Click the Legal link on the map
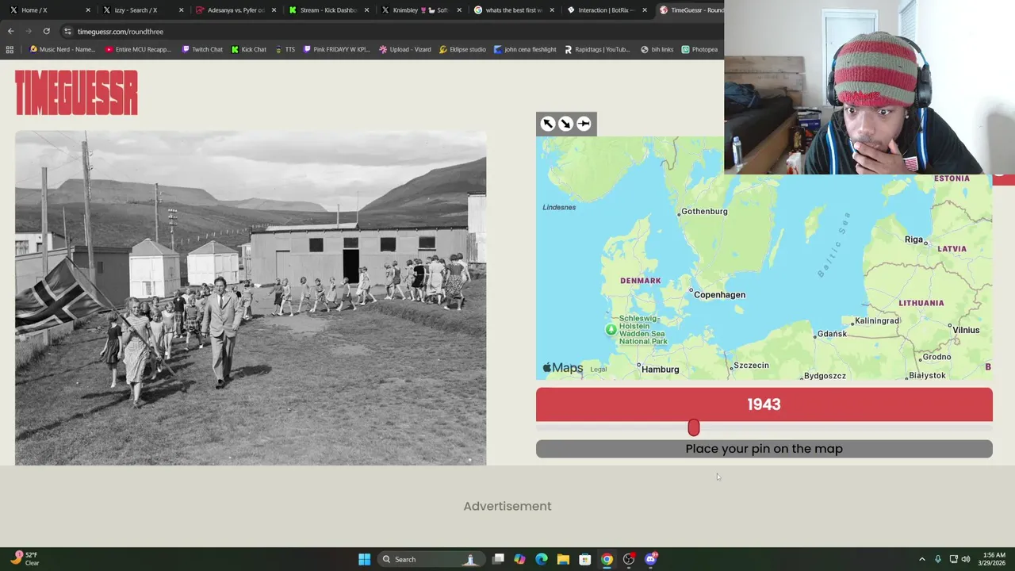This screenshot has width=1015, height=571. click(599, 370)
